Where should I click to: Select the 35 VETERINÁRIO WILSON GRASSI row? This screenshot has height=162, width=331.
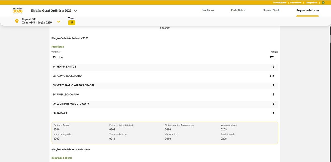pyautogui.click(x=165, y=85)
